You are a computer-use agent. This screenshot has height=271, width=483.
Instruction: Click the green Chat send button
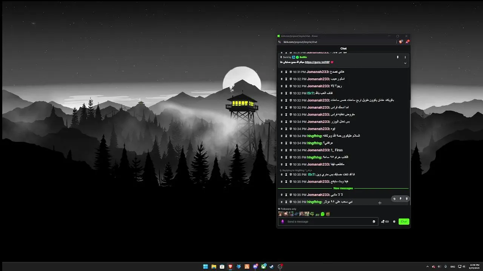[x=404, y=222]
